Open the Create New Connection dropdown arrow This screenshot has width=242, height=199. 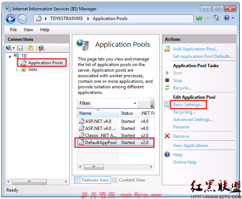point(13,48)
